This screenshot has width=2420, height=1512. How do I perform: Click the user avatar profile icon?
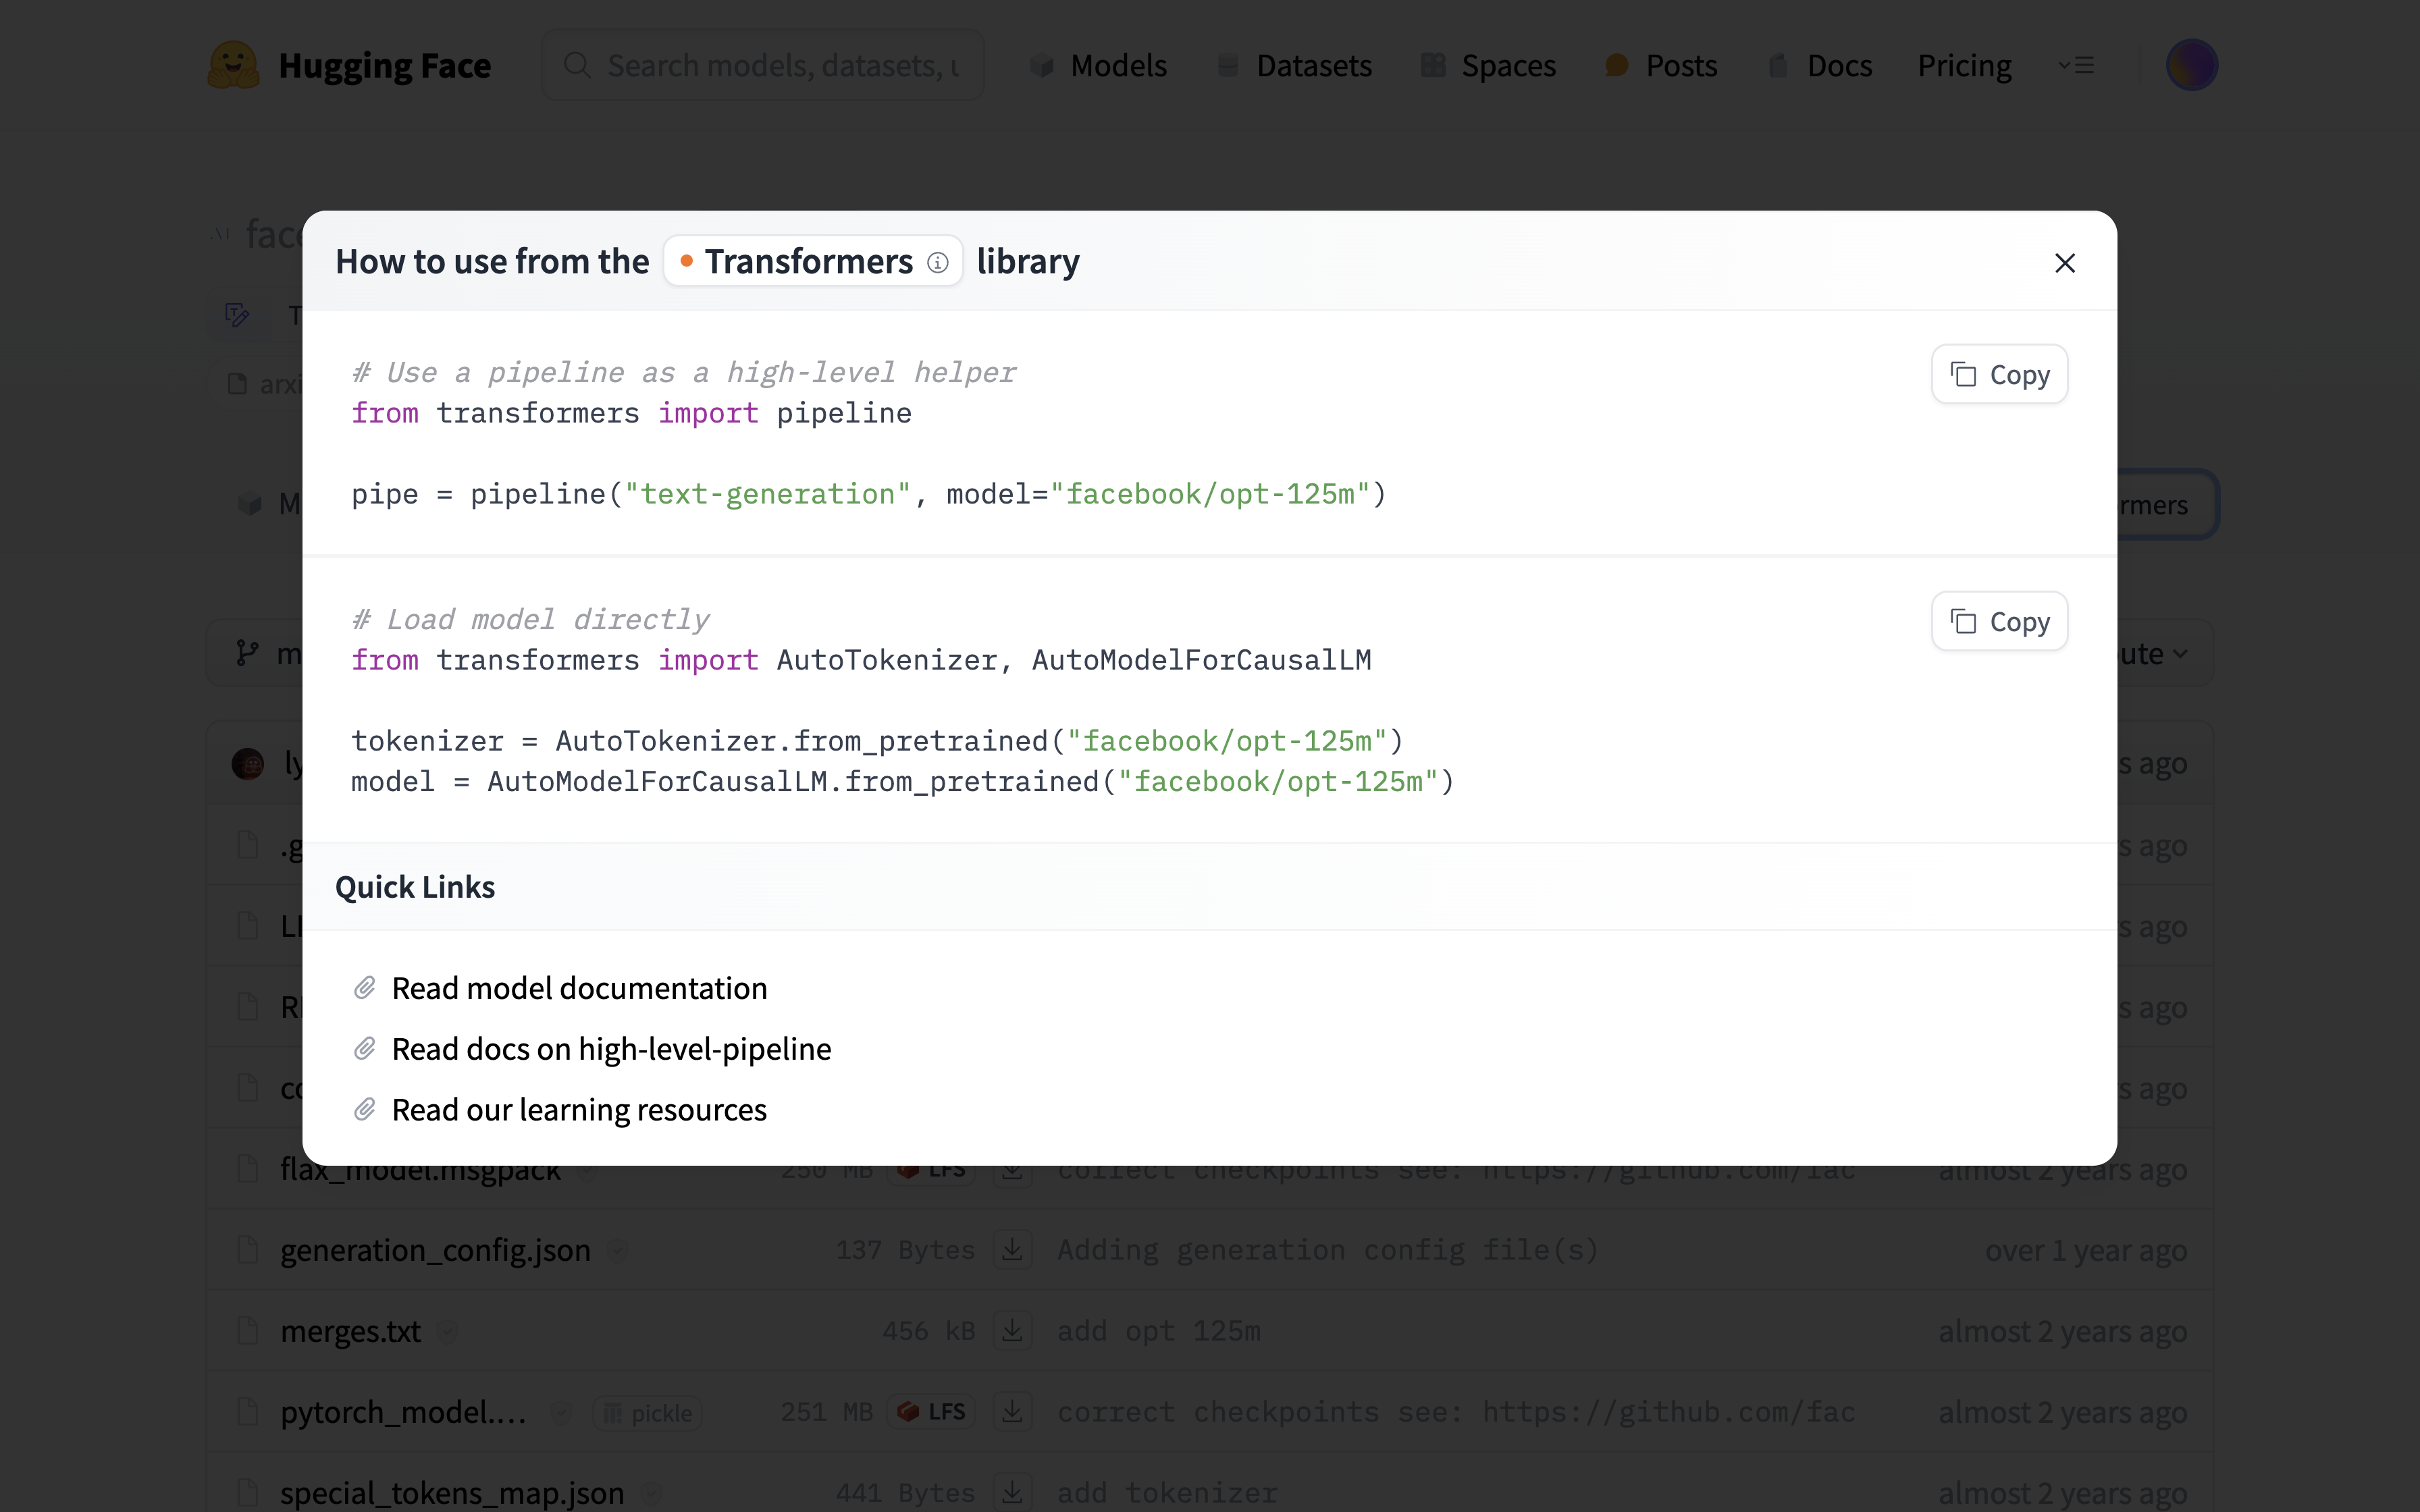click(x=2192, y=63)
